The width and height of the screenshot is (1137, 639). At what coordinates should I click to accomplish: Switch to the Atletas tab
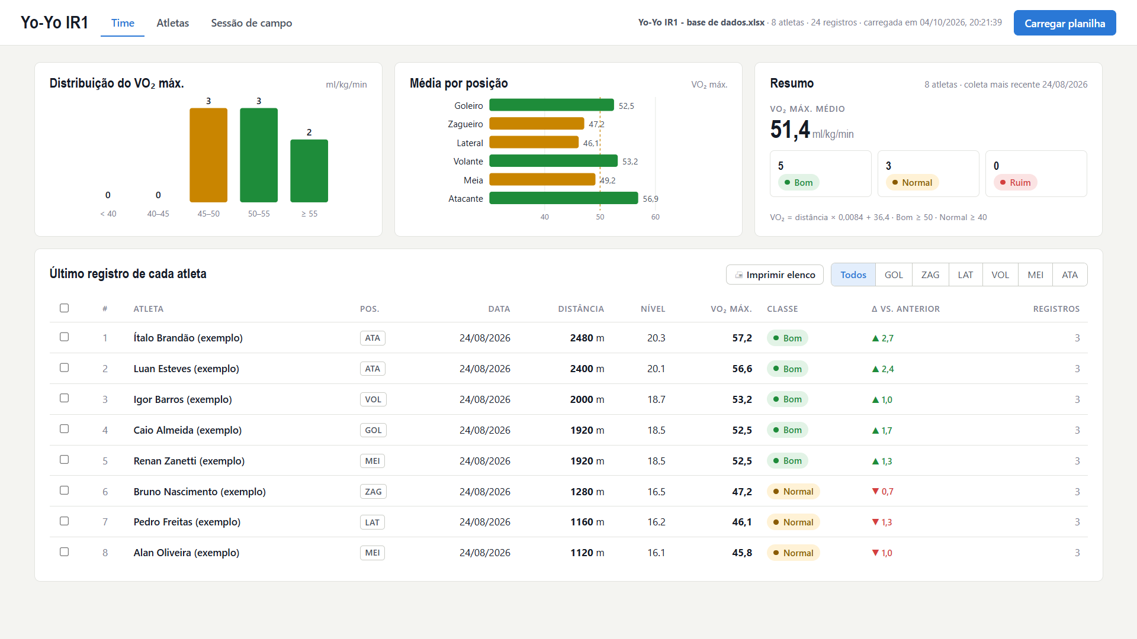[172, 23]
